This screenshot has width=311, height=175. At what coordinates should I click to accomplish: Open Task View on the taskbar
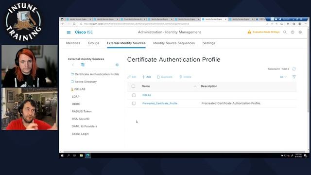point(75,156)
